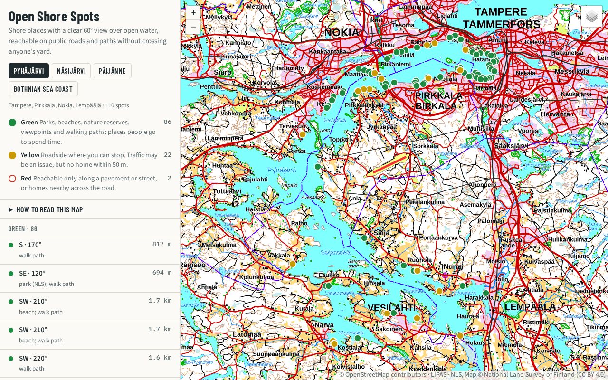
Task: Click green marker left of Harakkala
Action: click(x=463, y=286)
